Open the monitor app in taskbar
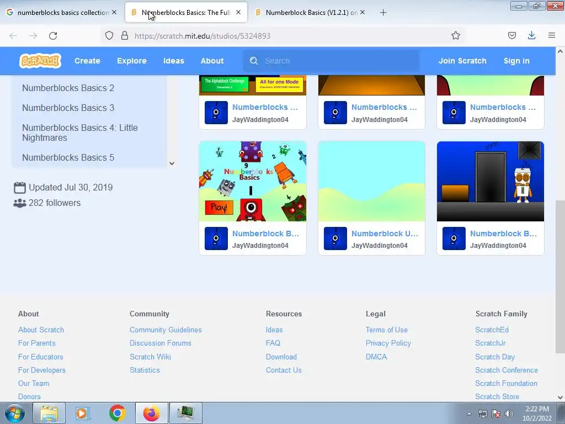 point(186,413)
